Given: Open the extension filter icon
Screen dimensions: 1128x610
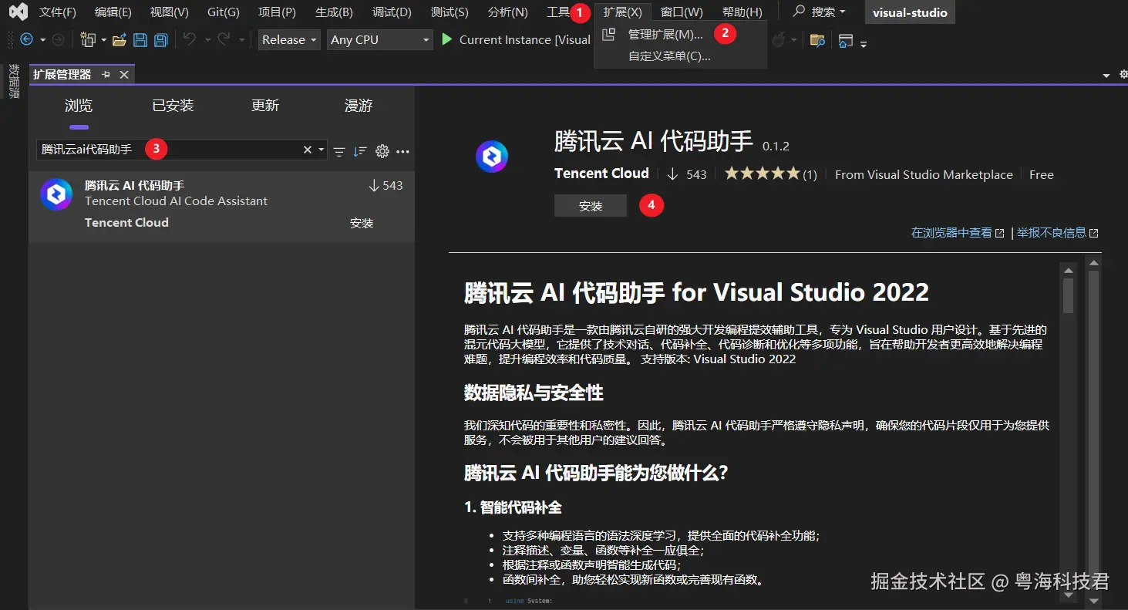Looking at the screenshot, I should click(338, 152).
